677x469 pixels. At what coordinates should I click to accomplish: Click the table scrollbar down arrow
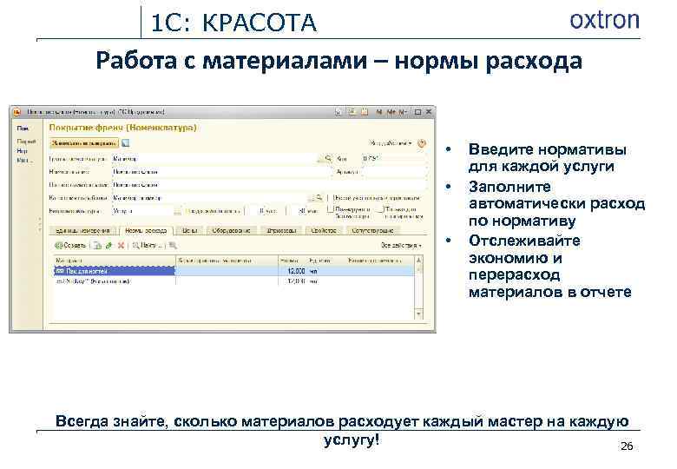[x=418, y=314]
